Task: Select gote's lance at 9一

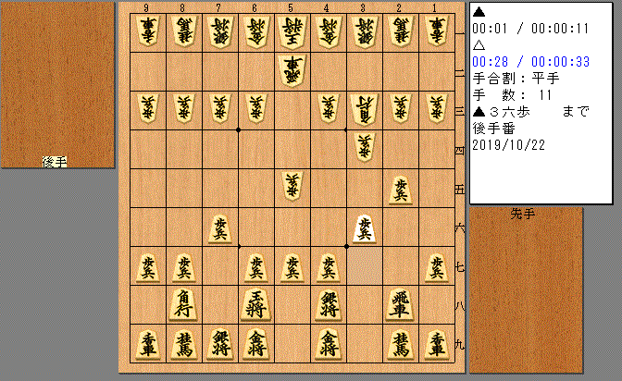Action: 148,31
